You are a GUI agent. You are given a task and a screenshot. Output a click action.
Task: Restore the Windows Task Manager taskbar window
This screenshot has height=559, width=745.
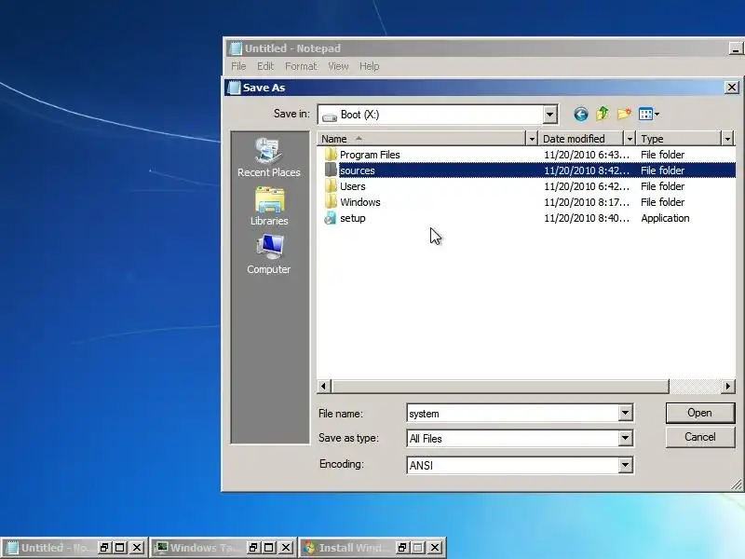[253, 548]
